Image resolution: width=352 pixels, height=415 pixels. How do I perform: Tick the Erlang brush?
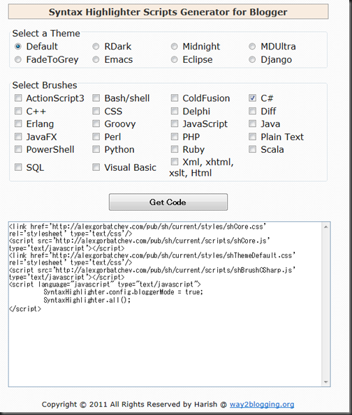[18, 123]
